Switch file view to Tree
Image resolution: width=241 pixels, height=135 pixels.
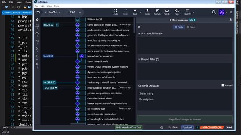(x=191, y=27)
